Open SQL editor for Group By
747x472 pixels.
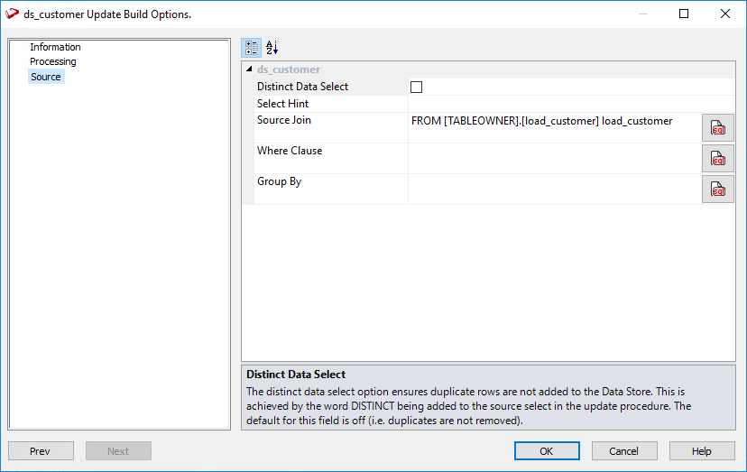point(718,190)
